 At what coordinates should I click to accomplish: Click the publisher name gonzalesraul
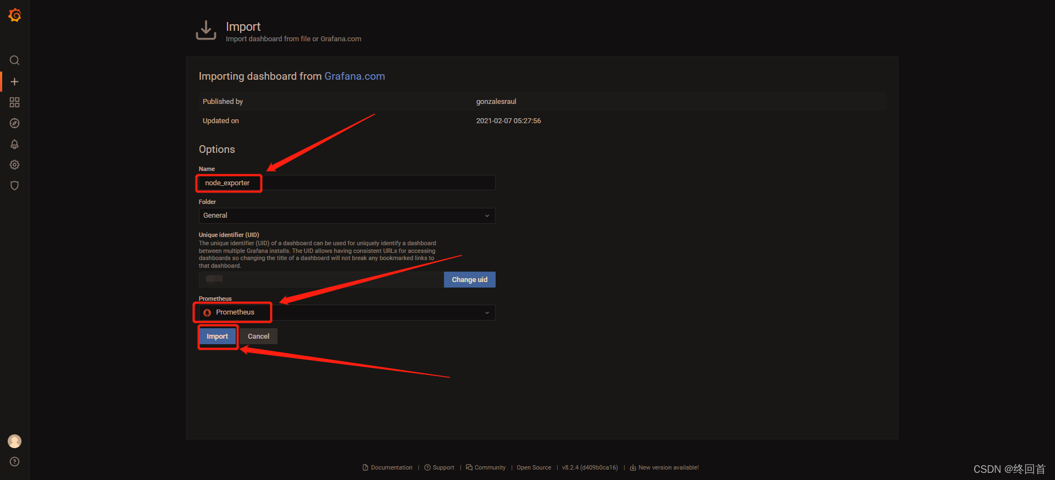click(x=496, y=102)
